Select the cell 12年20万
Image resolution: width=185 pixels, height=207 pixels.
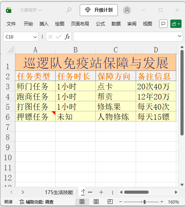pos(156,96)
